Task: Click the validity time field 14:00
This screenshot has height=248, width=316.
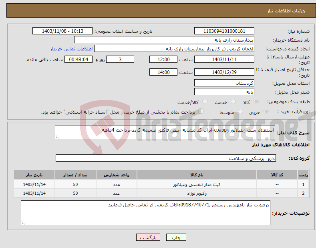Action: [x=163, y=72]
